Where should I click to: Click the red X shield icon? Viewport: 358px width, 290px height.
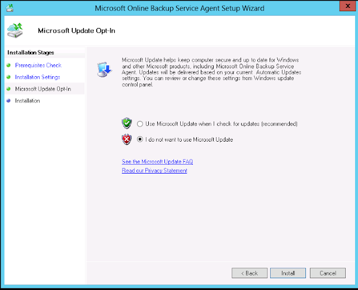[x=127, y=139]
